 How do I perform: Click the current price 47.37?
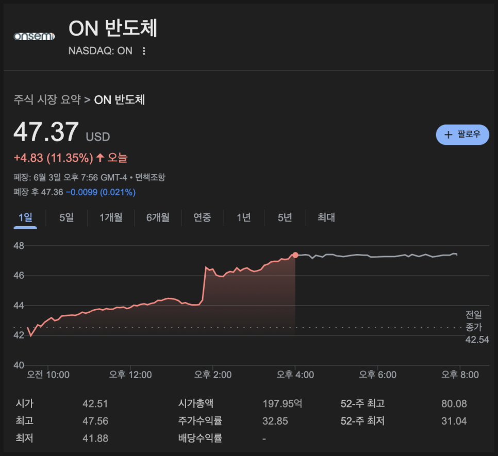(46, 132)
